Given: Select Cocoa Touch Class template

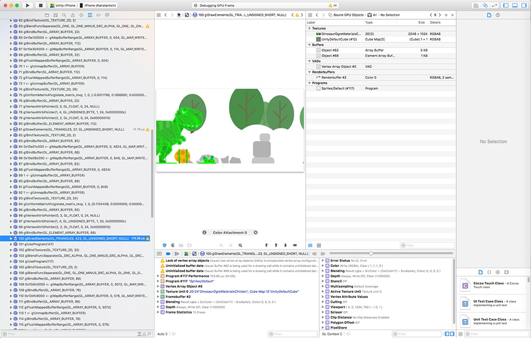Looking at the screenshot, I should (492, 285).
